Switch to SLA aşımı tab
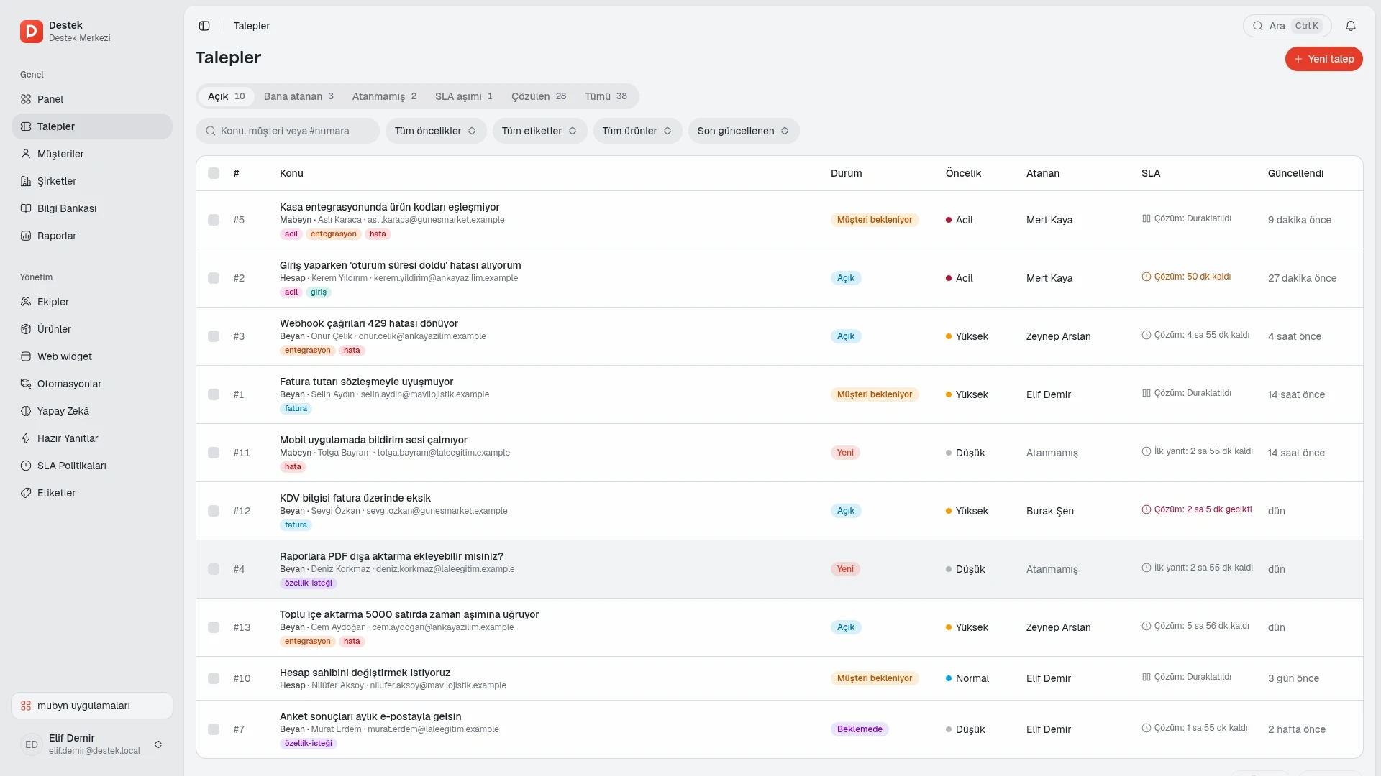The width and height of the screenshot is (1381, 776). pos(464,96)
